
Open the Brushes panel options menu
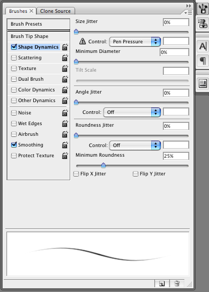coord(188,13)
